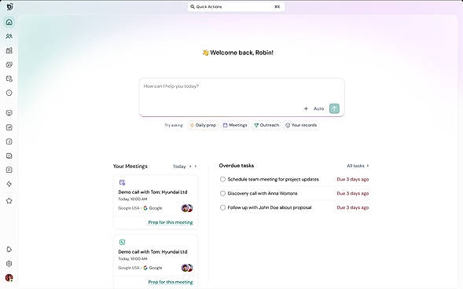Click 'Discovery call with Anna Wortons' text

[x=263, y=193]
